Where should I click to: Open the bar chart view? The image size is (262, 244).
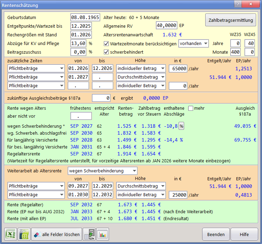click(x=102, y=234)
